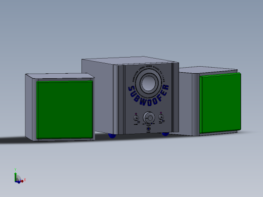Viewport: 263px width, 197px height.
Task: Click the blue power button below the knob
Action: (148, 129)
